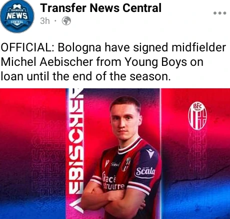Open the player announcement photo

pyautogui.click(x=115, y=154)
